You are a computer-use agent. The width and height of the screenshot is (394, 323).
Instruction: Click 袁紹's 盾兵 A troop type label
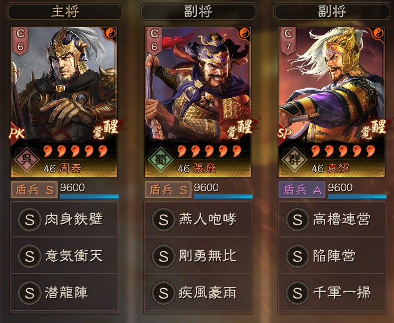(x=302, y=190)
